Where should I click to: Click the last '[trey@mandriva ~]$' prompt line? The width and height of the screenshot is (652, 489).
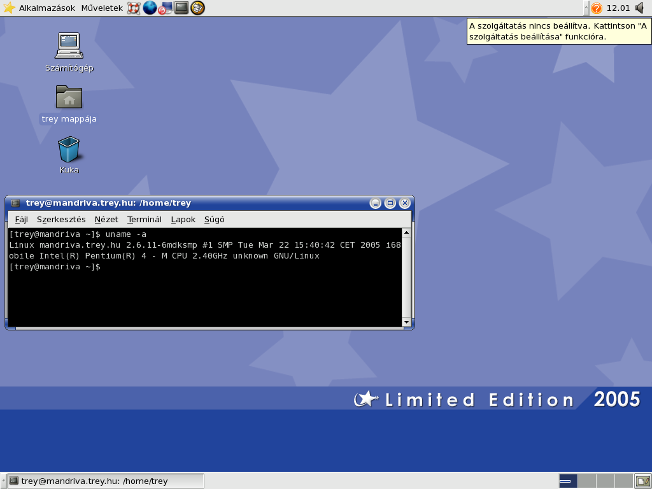point(55,267)
